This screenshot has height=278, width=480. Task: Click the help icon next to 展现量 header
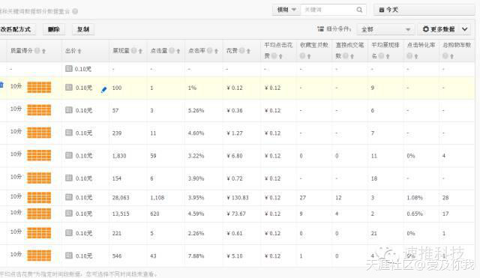point(133,50)
